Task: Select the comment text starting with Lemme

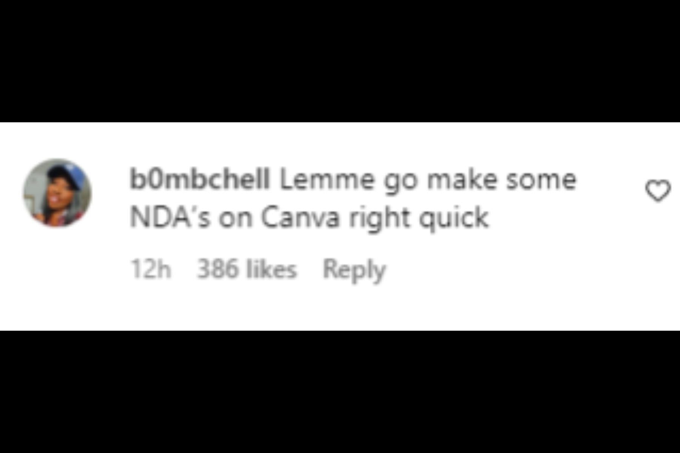Action: (x=353, y=199)
